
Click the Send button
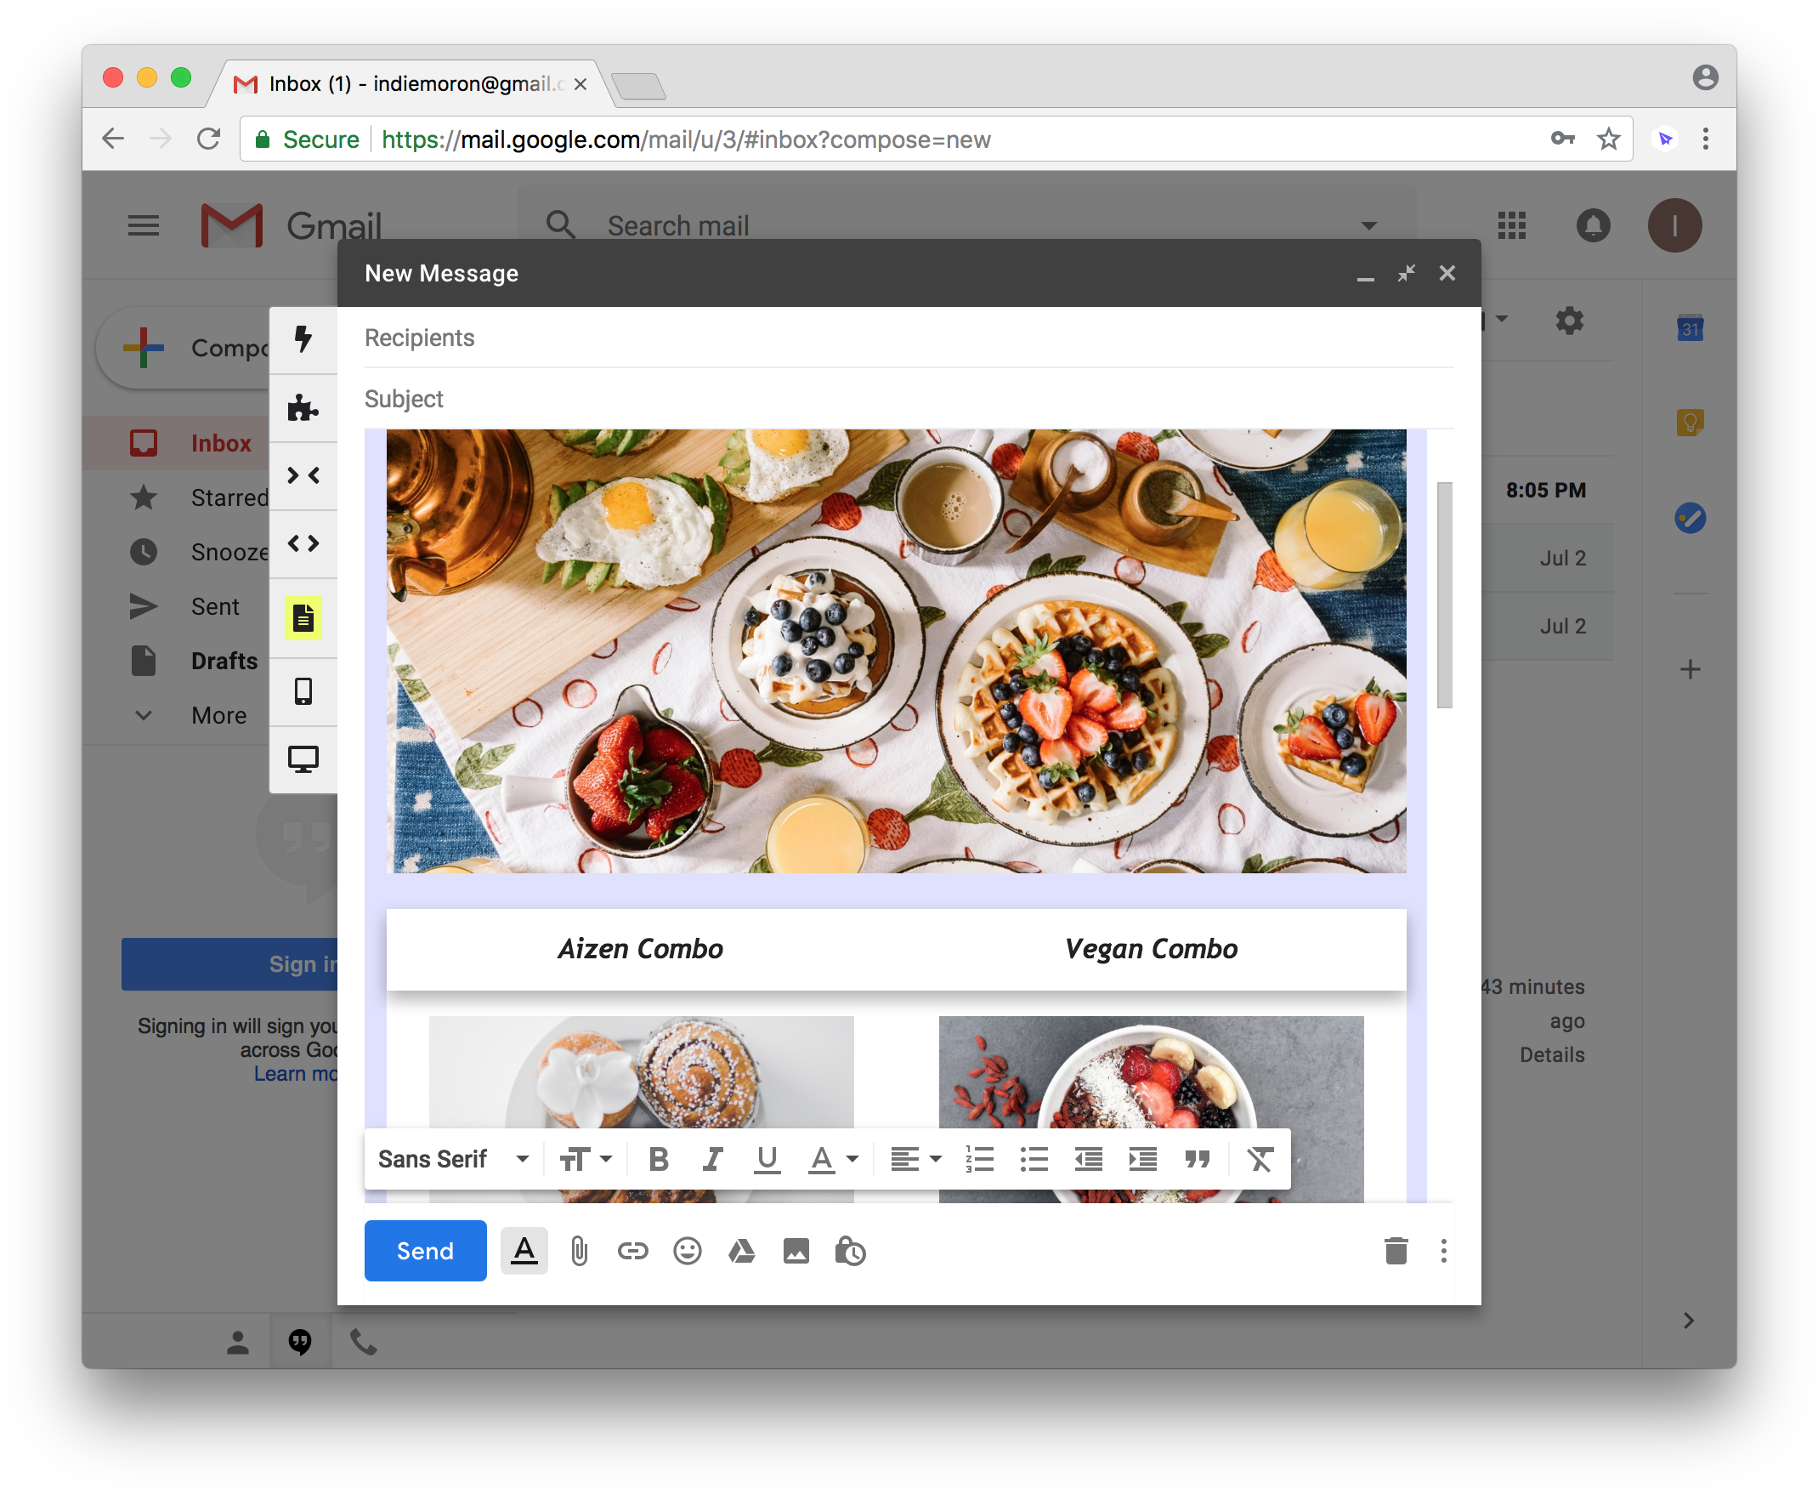(x=422, y=1249)
